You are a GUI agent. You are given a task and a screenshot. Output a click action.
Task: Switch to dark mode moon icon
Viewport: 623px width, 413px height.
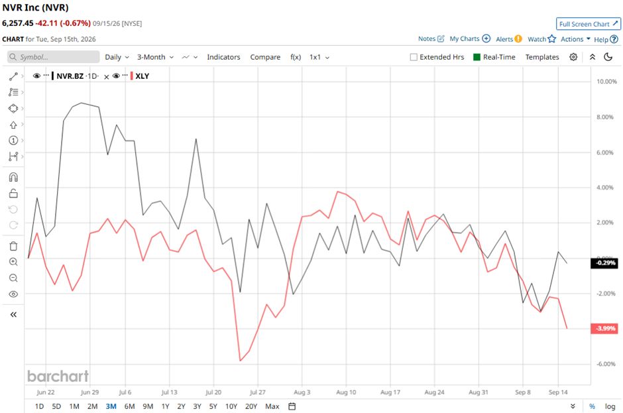(608, 57)
